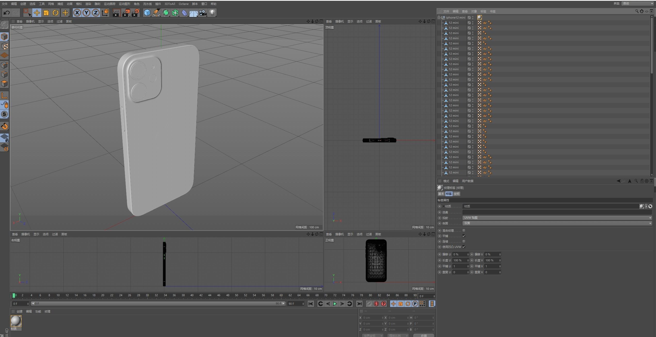Screen dimensions: 656x337
Task: Render the active view
Action: point(116,13)
